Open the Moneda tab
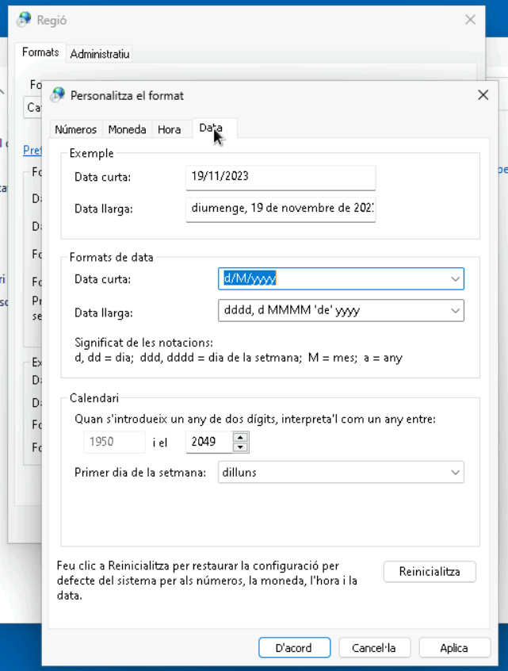The image size is (508, 671). click(127, 129)
